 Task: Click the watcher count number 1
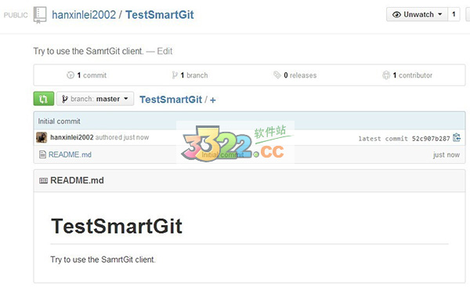pyautogui.click(x=454, y=14)
